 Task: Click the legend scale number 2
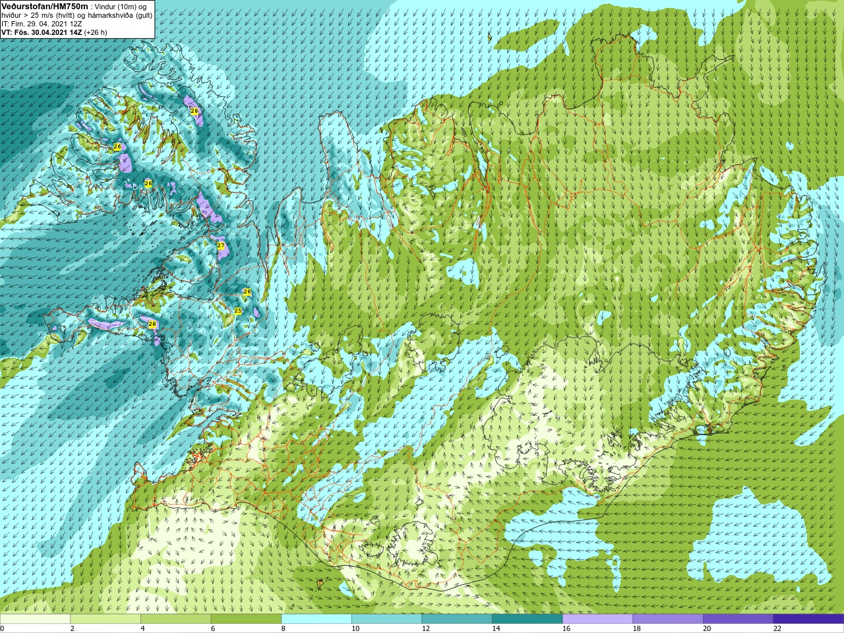pos(73,628)
